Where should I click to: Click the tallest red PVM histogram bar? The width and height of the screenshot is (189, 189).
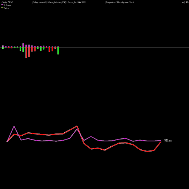[x=26, y=53]
